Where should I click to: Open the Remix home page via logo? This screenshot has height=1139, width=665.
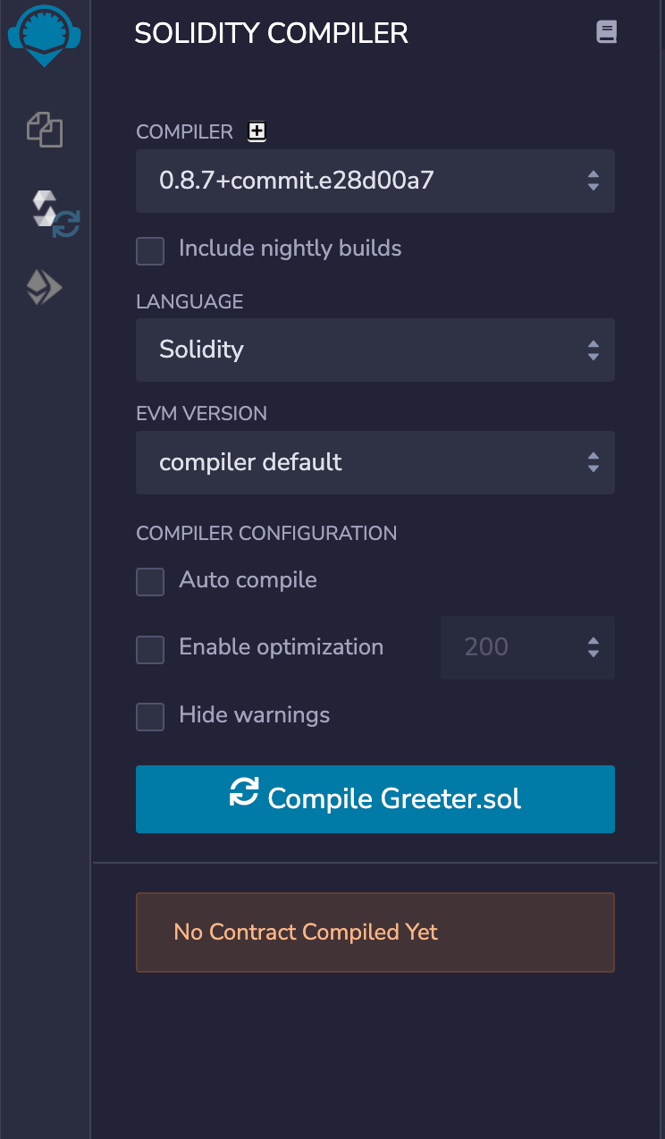click(44, 36)
